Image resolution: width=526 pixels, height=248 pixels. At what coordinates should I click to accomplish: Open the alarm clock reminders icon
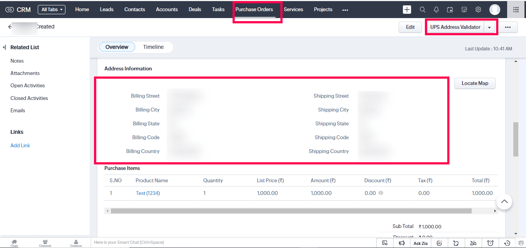(x=490, y=243)
